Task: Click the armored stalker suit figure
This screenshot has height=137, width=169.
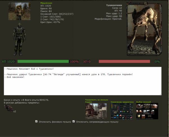Action: (19, 39)
